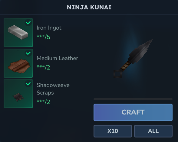The image size is (178, 142).
Task: Click the NINJA KUNAI title header
Action: pos(89,7)
